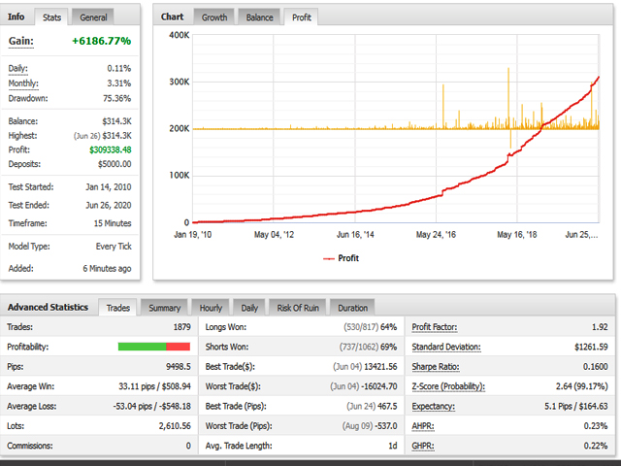Screen dimensions: 621x466
Task: Open the Daily statistics tab
Action: point(249,308)
